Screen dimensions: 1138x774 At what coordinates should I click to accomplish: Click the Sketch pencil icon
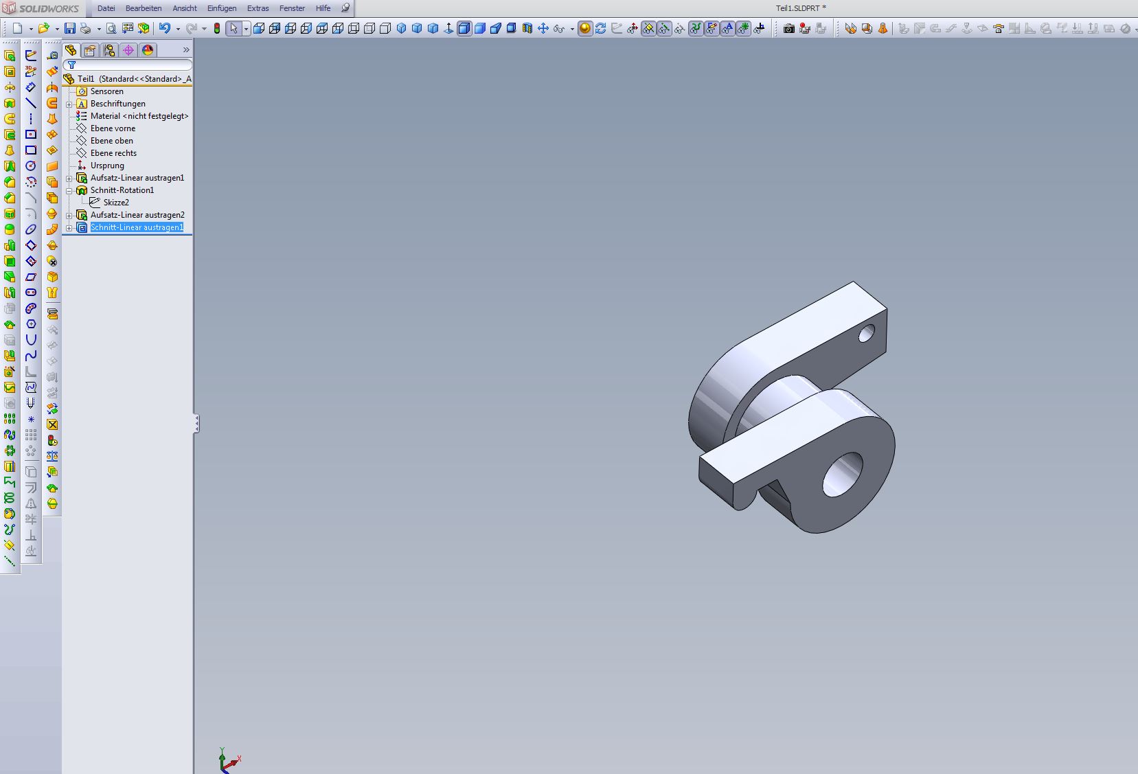pos(31,56)
